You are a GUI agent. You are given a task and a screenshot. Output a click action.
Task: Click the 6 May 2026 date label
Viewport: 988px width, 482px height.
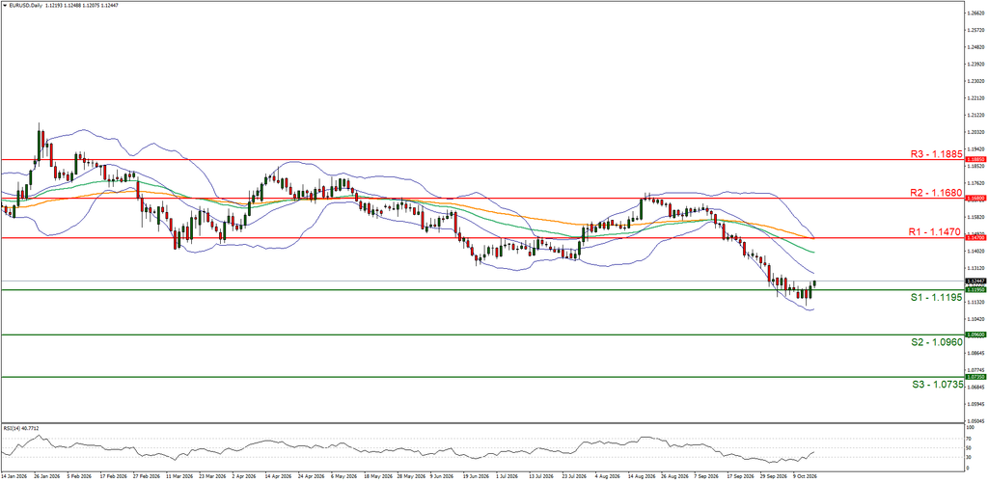click(343, 477)
